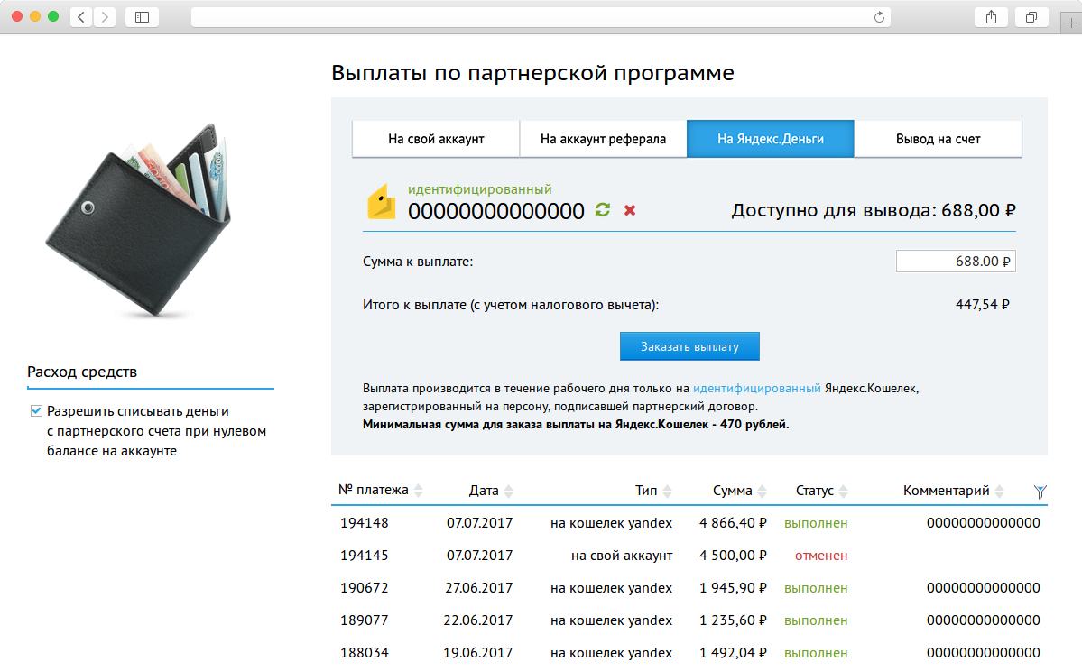The image size is (1082, 671).
Task: Click the green идентифицированный status label
Action: [479, 189]
